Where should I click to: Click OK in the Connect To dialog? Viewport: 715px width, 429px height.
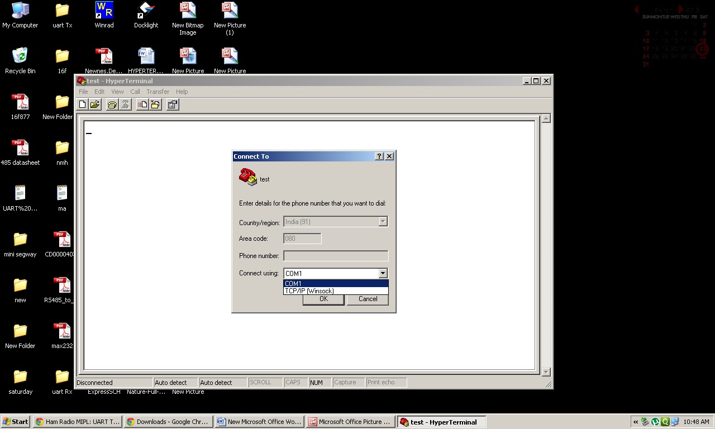323,299
